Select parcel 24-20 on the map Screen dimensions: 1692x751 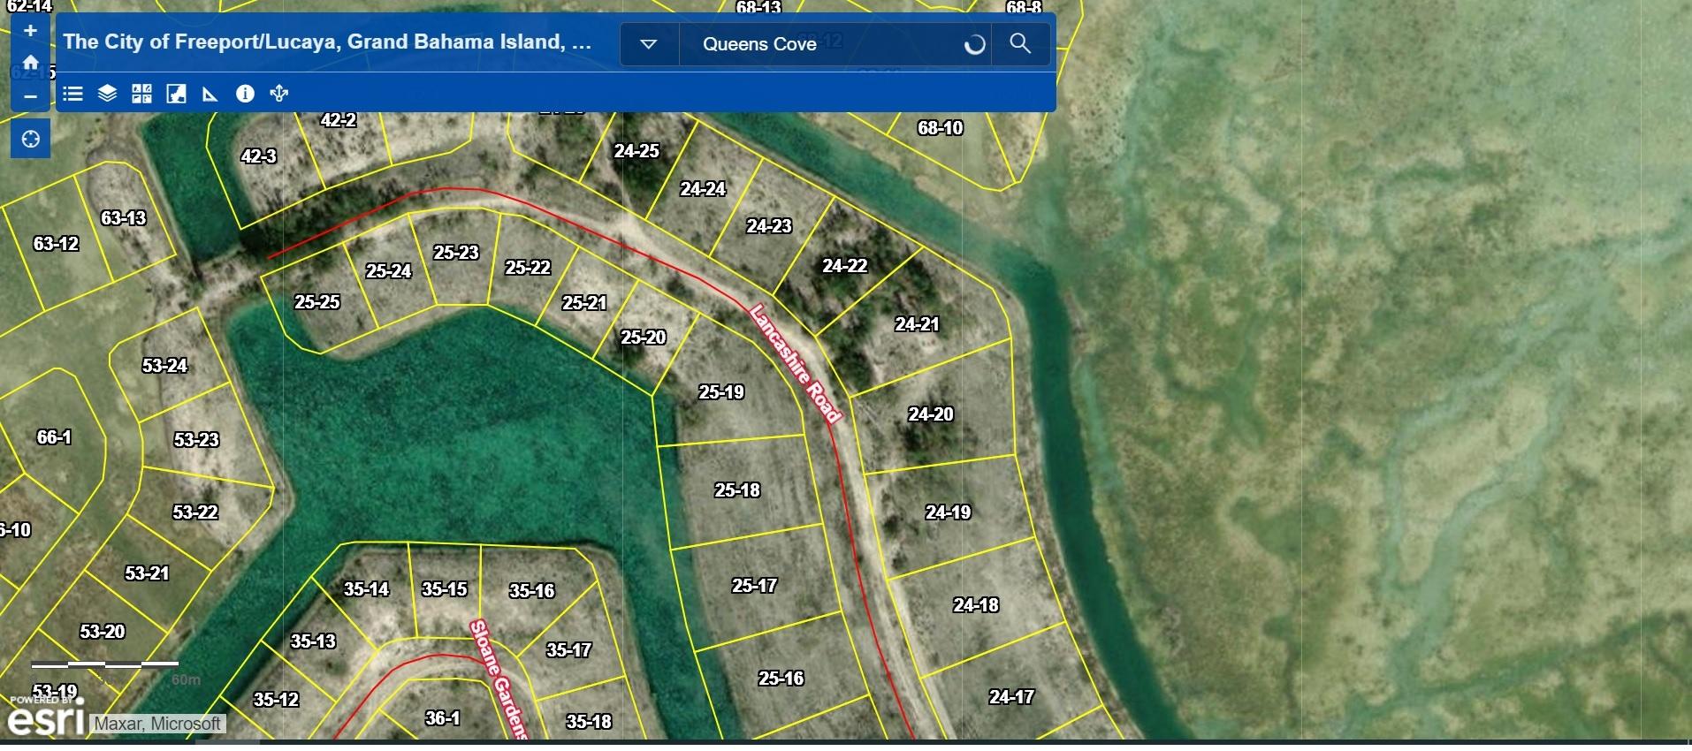point(931,414)
